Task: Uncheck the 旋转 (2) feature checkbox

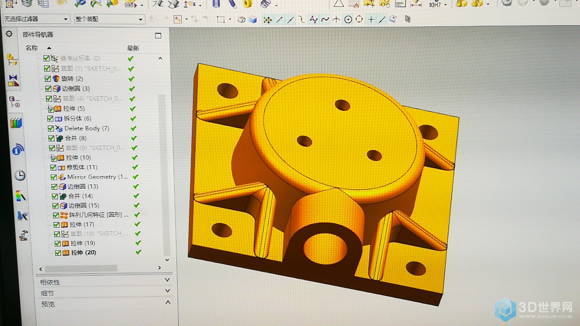Action: click(x=47, y=79)
